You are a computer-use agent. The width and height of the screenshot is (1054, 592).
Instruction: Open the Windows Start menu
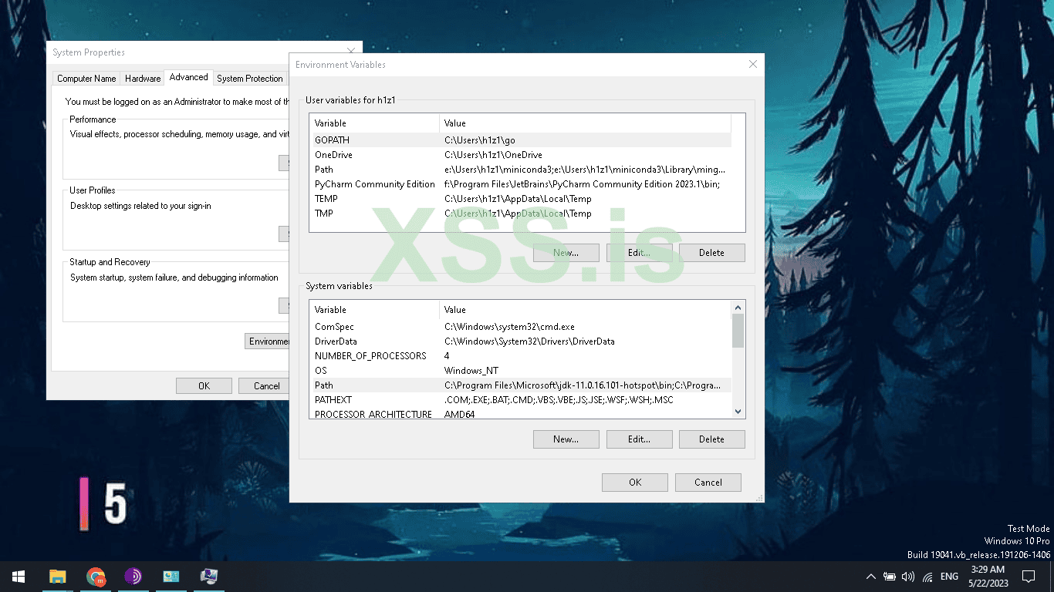19,577
